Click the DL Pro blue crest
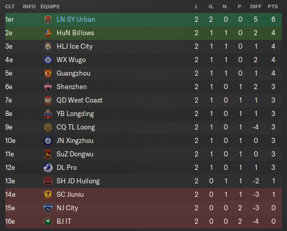This screenshot has width=287, height=231. click(x=48, y=168)
